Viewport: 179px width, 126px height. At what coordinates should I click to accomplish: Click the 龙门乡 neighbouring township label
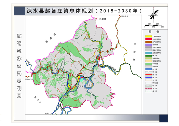(37, 99)
